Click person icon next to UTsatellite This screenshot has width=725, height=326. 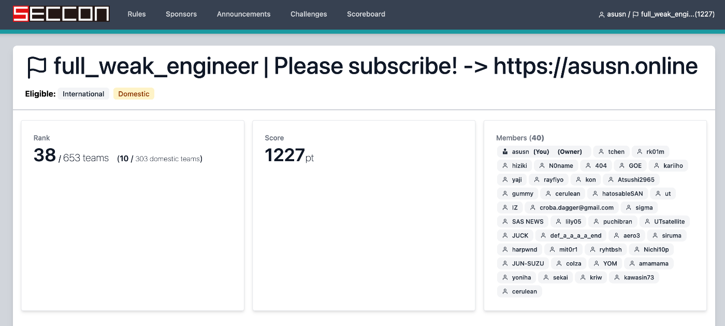[647, 222]
